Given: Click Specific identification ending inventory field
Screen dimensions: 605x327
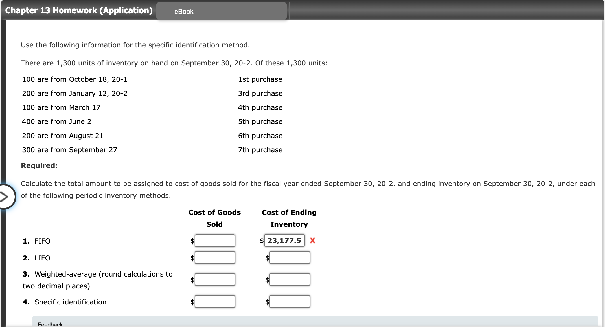Looking at the screenshot, I should pyautogui.click(x=290, y=302).
